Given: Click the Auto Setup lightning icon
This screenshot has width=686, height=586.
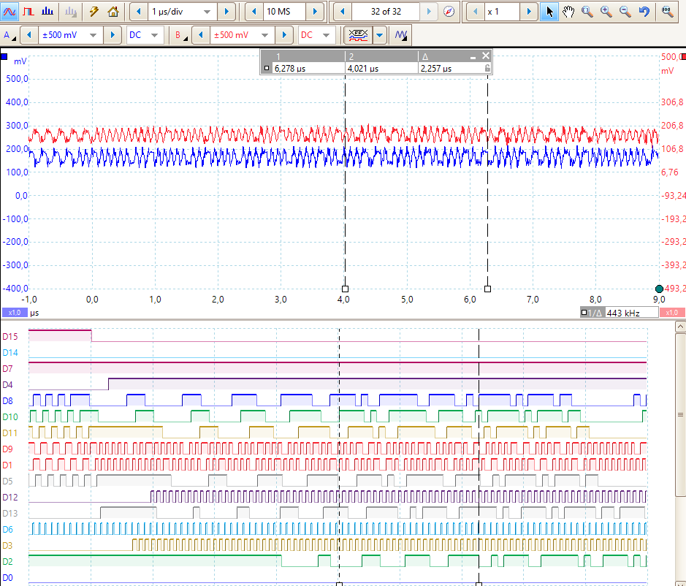Looking at the screenshot, I should (x=94, y=12).
